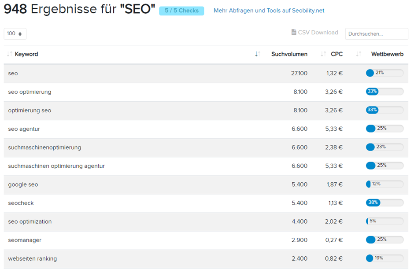Image resolution: width=414 pixels, height=273 pixels.
Task: Click the CSV Download file icon
Action: tap(294, 33)
